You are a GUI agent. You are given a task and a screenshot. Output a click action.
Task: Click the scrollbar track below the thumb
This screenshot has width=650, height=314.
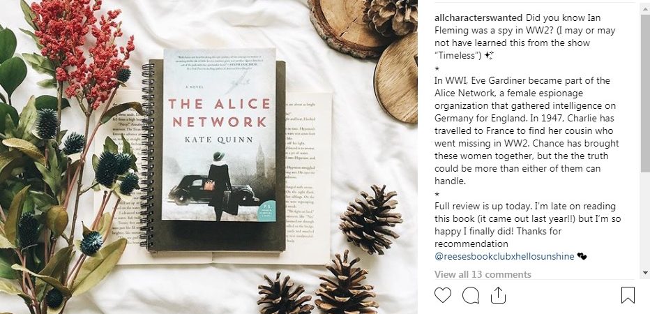[x=645, y=220]
